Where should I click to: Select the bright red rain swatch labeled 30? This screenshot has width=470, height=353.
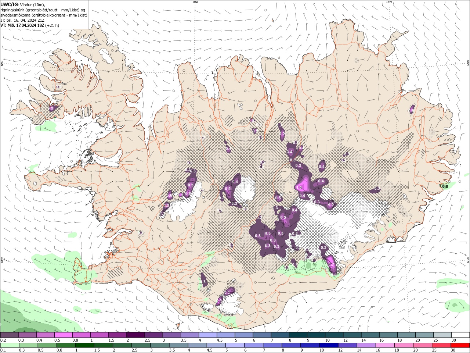(460, 345)
